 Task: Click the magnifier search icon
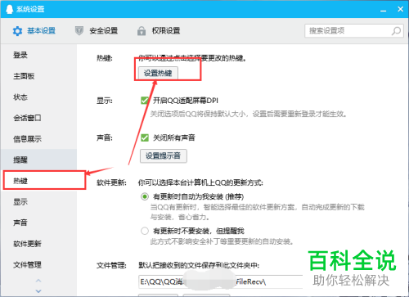(x=396, y=31)
